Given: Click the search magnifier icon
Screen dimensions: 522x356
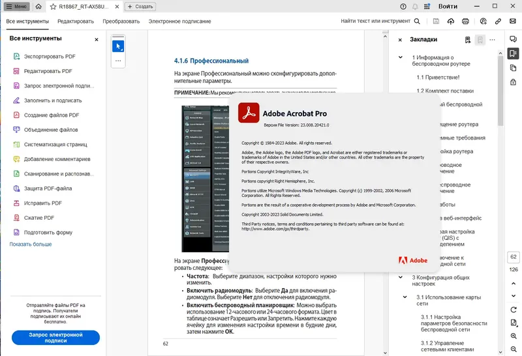Looking at the screenshot, I should 417,22.
